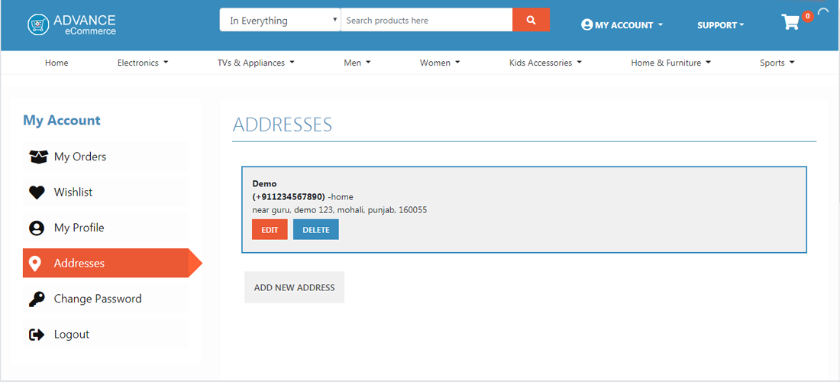Image resolution: width=840 pixels, height=382 pixels.
Task: Expand the Home & Furniture menu
Action: (670, 63)
